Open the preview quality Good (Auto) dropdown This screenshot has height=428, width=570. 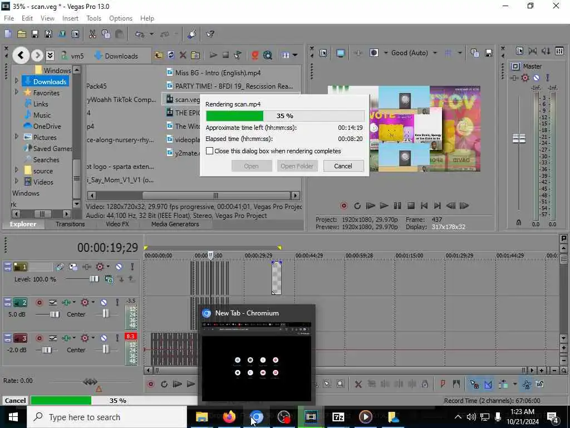(435, 53)
